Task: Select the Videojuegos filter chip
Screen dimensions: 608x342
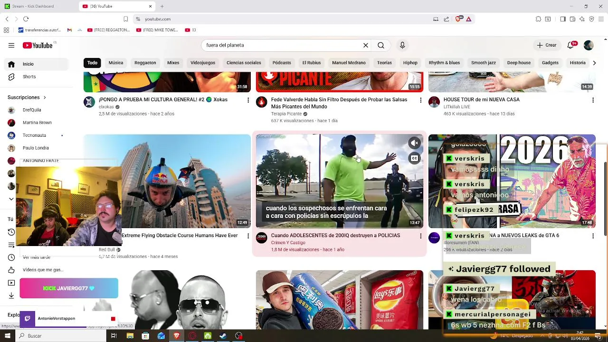Action: point(203,63)
